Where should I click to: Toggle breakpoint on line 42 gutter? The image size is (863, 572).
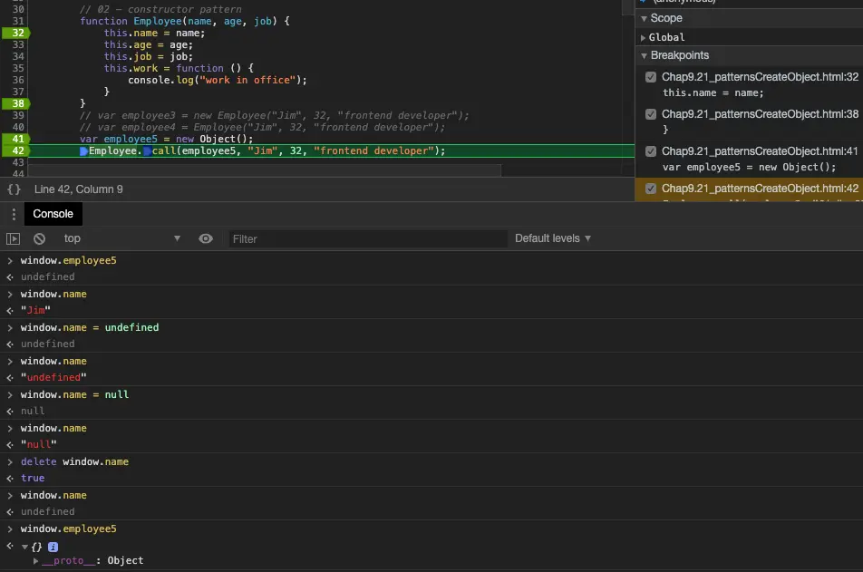(x=16, y=150)
